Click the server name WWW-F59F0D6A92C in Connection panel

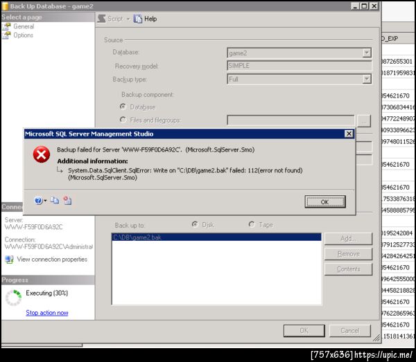(34, 227)
